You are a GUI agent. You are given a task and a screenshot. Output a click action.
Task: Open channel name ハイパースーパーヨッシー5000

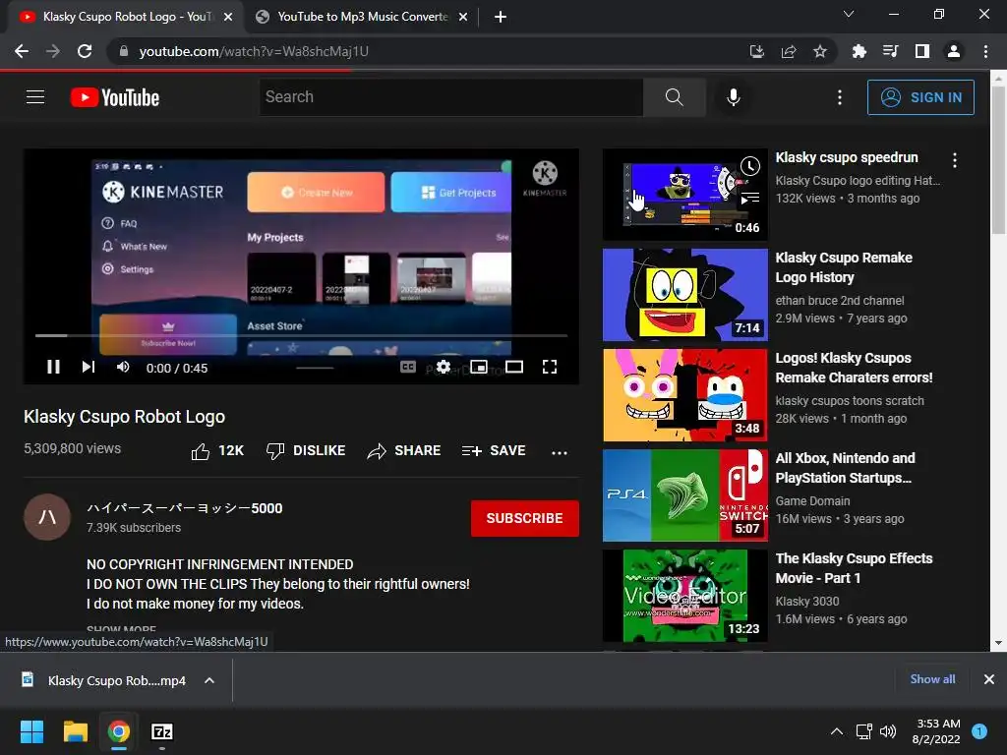[184, 508]
